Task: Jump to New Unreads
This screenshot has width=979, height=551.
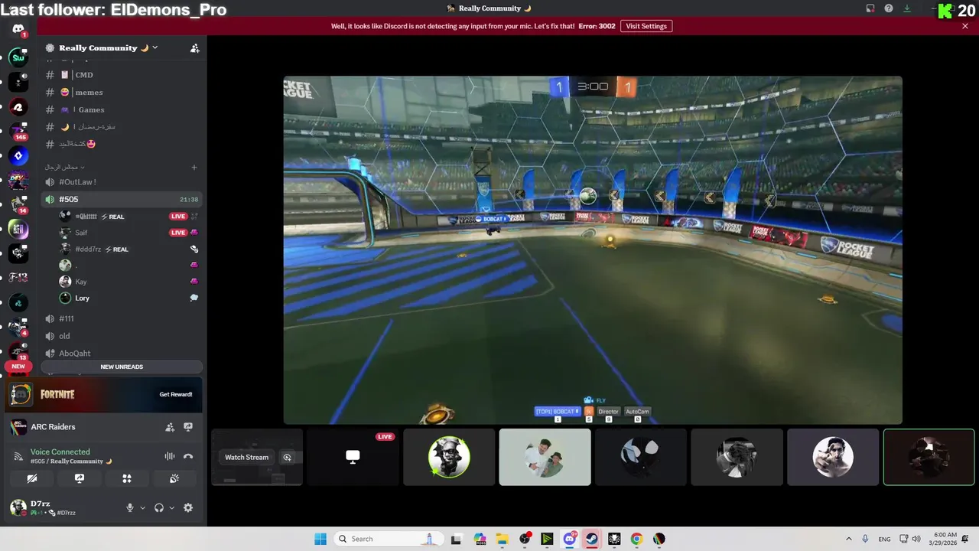Action: tap(122, 367)
